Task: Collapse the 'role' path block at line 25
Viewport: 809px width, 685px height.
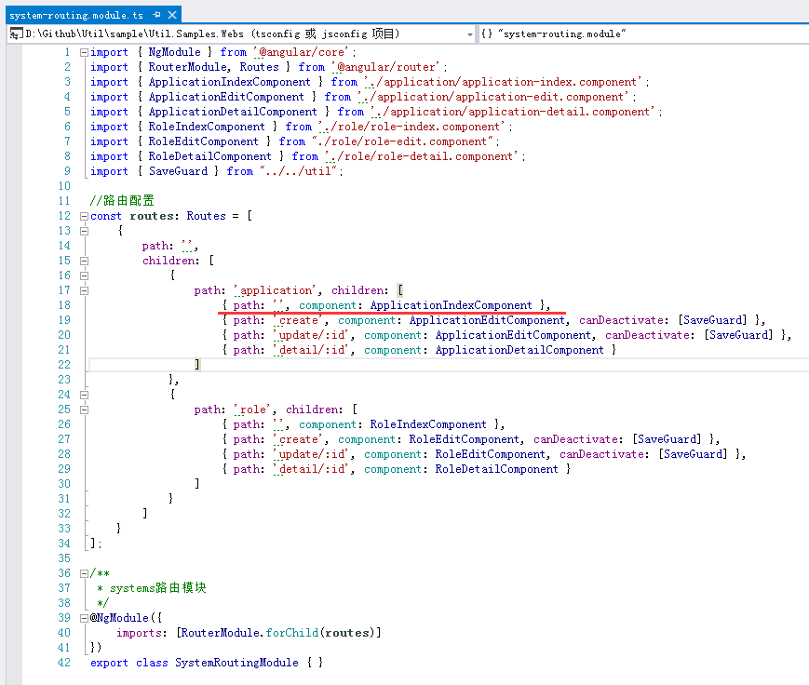Action: (x=85, y=410)
